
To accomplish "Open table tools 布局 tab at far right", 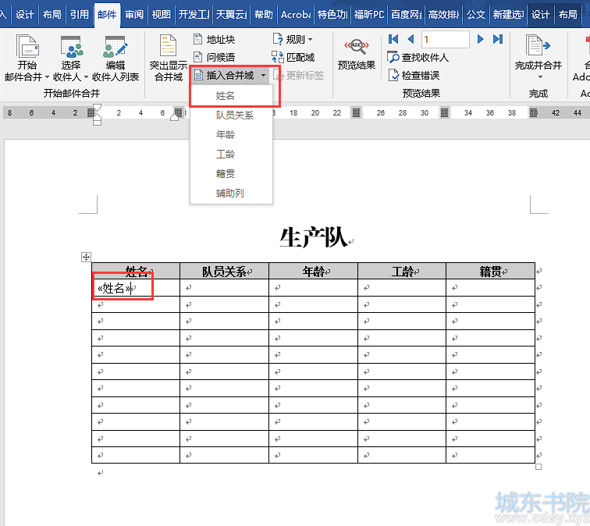I will click(x=568, y=14).
